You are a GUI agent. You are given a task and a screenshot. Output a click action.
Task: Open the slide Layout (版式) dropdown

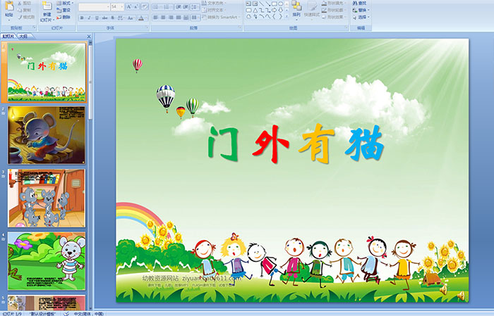[x=65, y=3]
